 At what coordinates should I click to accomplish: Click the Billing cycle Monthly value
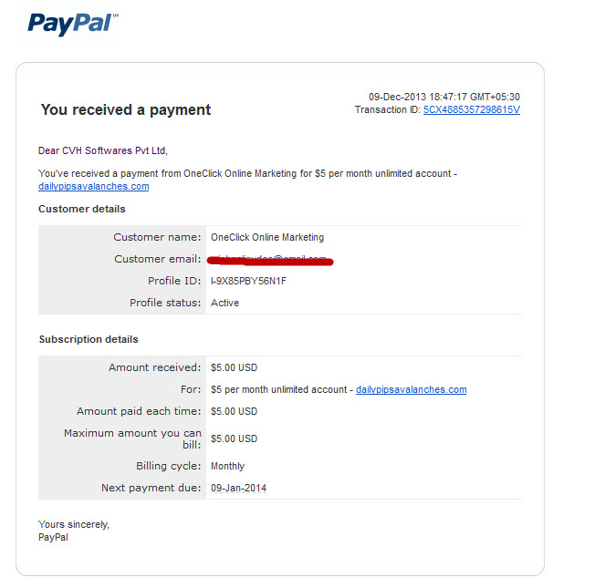227,466
